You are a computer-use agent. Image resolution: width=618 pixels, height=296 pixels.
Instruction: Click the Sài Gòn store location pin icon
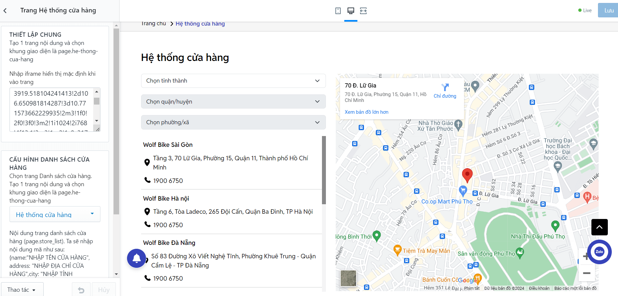pyautogui.click(x=147, y=162)
